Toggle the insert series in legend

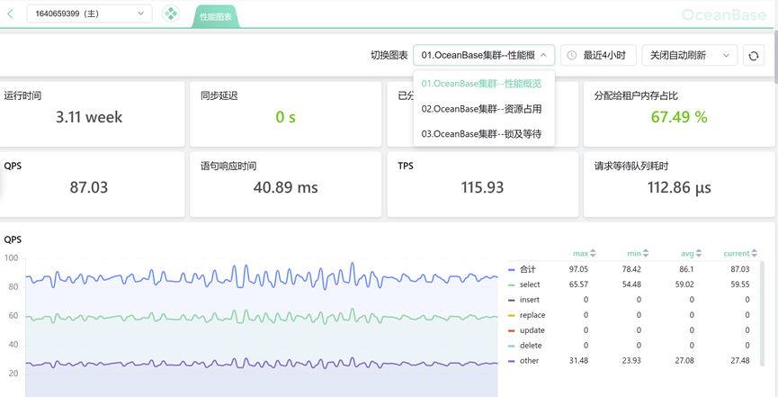tap(524, 300)
